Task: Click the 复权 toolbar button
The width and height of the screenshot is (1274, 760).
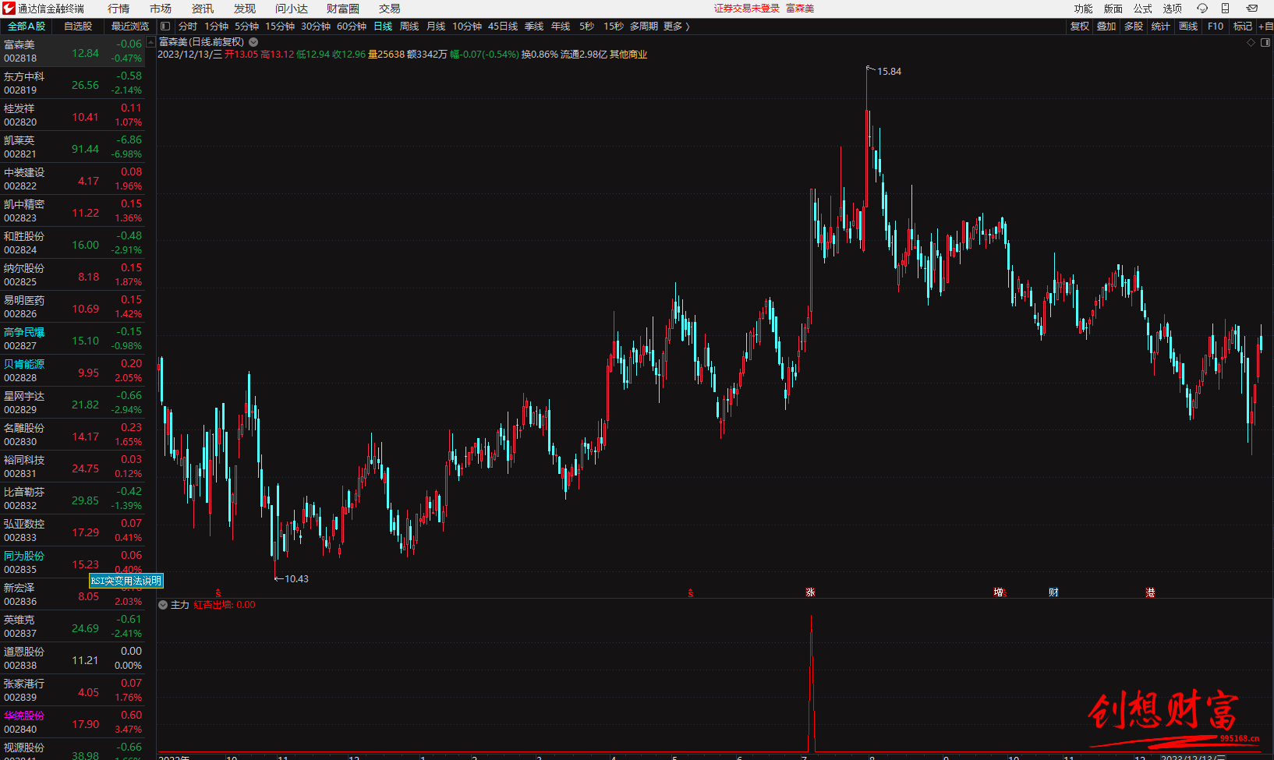Action: tap(1080, 27)
